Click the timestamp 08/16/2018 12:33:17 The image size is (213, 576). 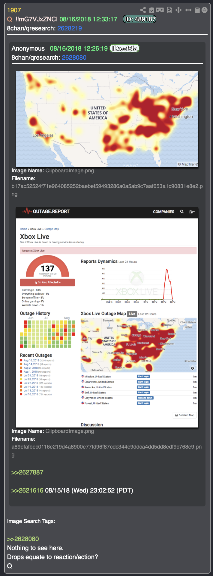(88, 19)
